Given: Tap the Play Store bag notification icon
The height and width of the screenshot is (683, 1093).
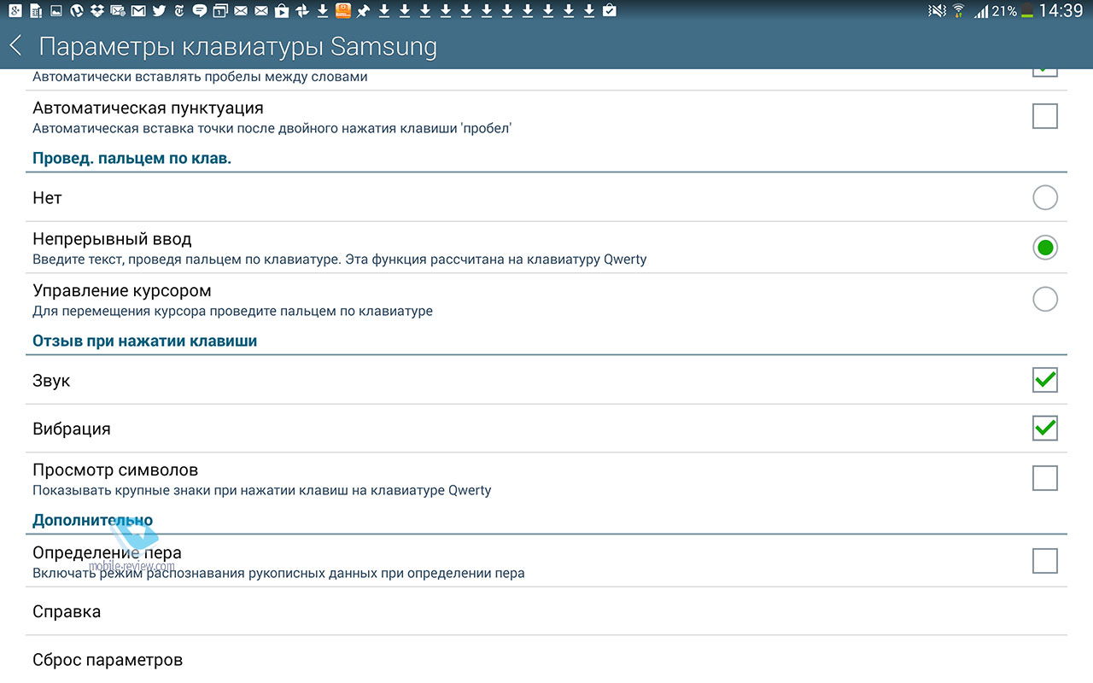Looking at the screenshot, I should click(x=282, y=11).
